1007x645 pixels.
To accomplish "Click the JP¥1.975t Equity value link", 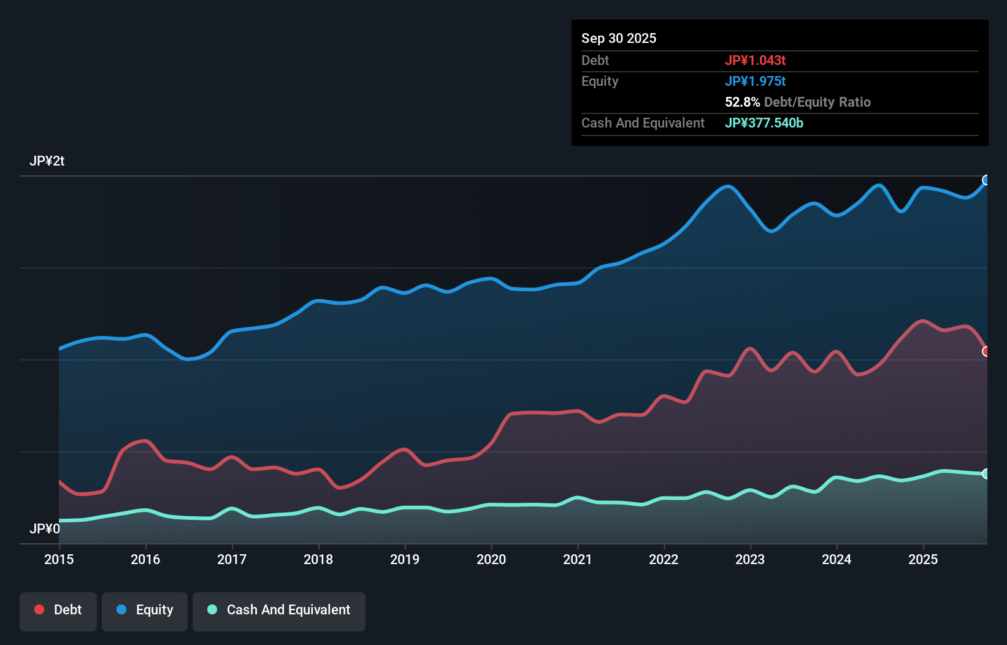I will click(756, 81).
